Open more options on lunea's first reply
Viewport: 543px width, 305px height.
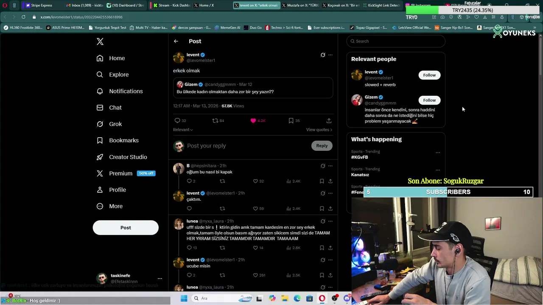coord(330,221)
